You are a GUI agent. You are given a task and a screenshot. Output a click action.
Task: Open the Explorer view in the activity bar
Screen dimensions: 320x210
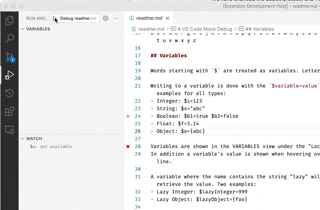point(9,20)
